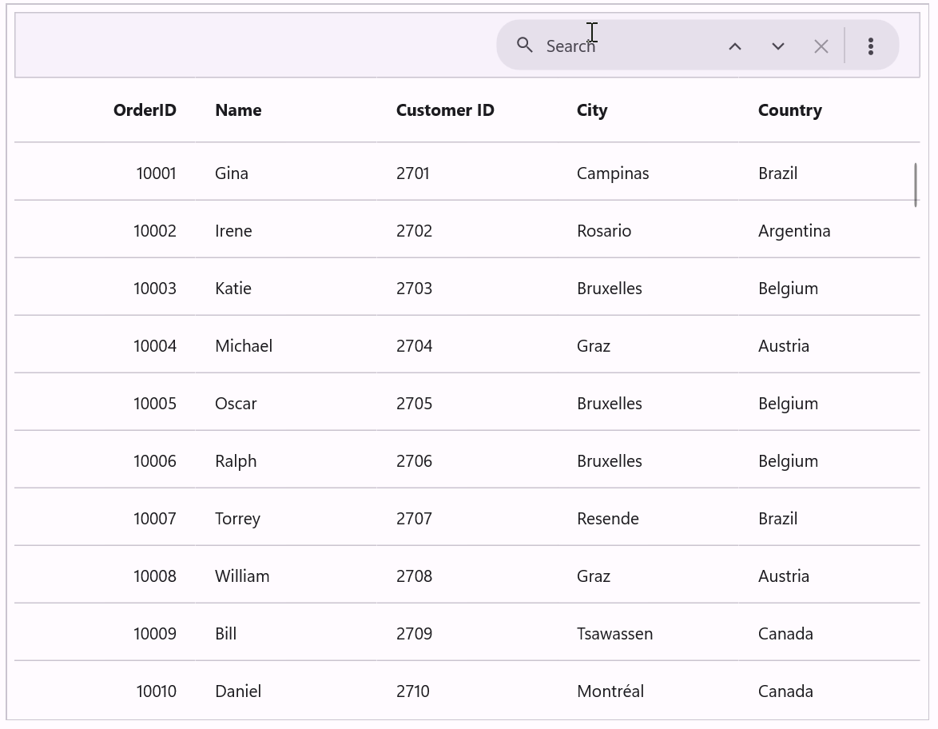The image size is (938, 729).
Task: Click Canada in Bill's row
Action: click(x=785, y=633)
